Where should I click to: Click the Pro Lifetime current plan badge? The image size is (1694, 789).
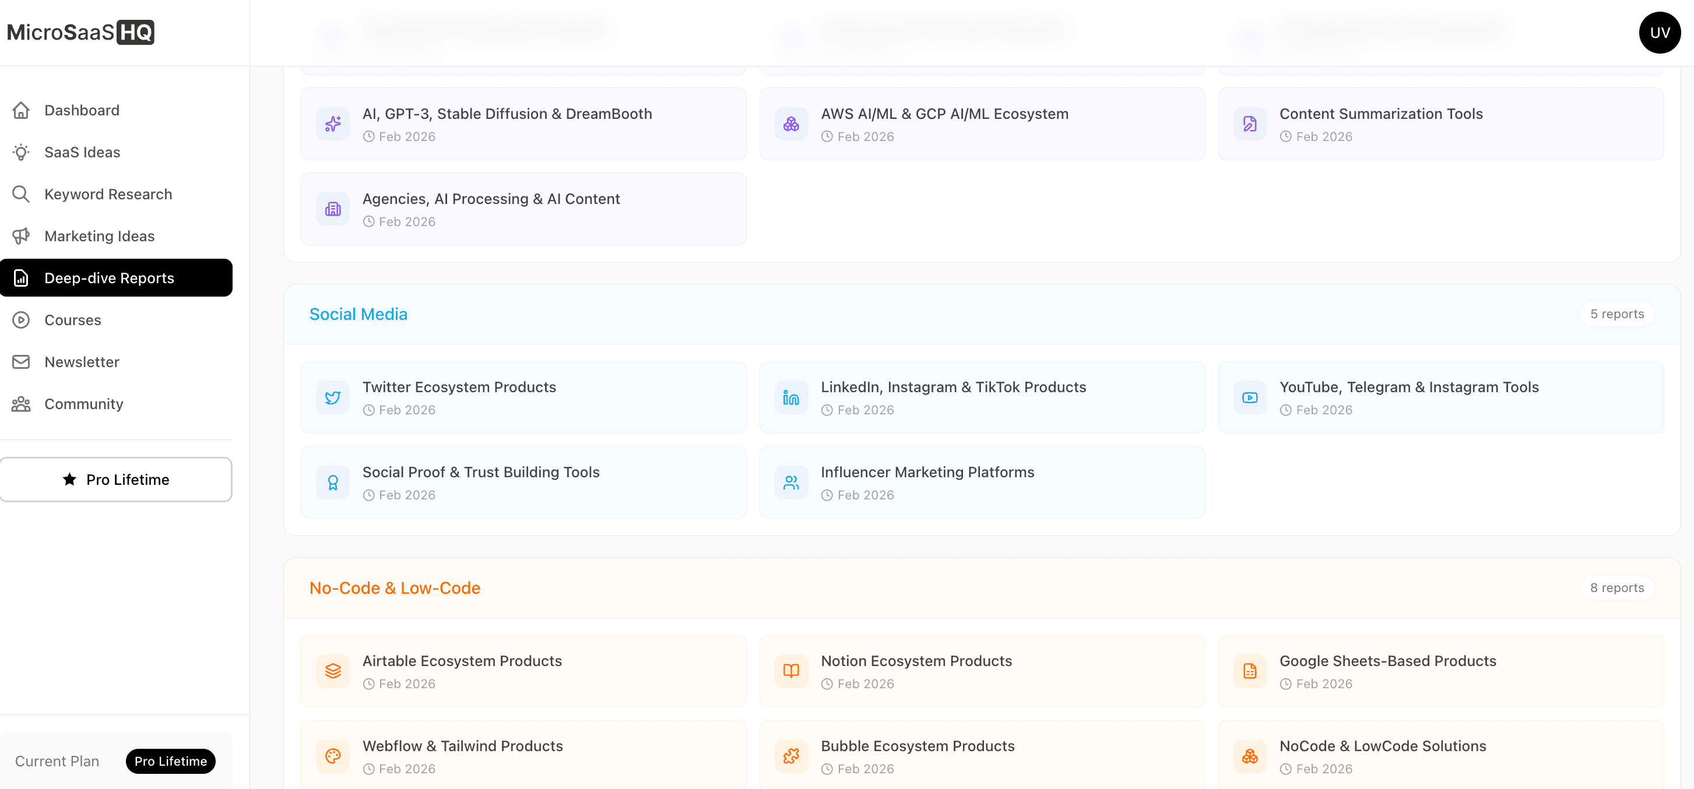point(170,762)
